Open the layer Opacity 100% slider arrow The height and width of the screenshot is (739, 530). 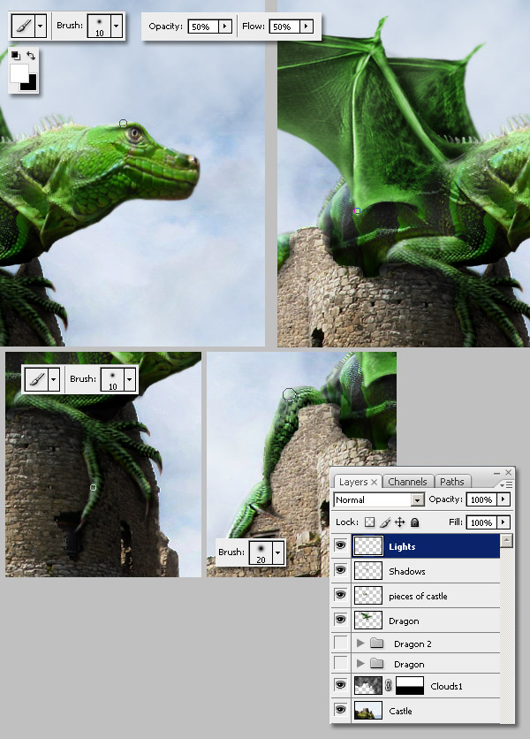click(503, 499)
